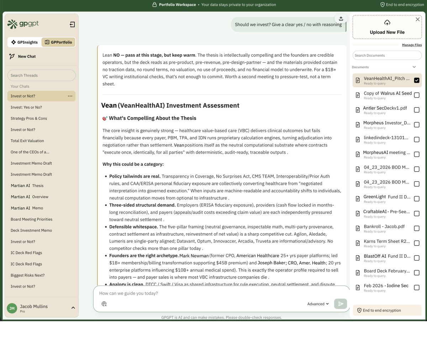Start a New Chat
The height and width of the screenshot is (339, 427).
tap(22, 56)
